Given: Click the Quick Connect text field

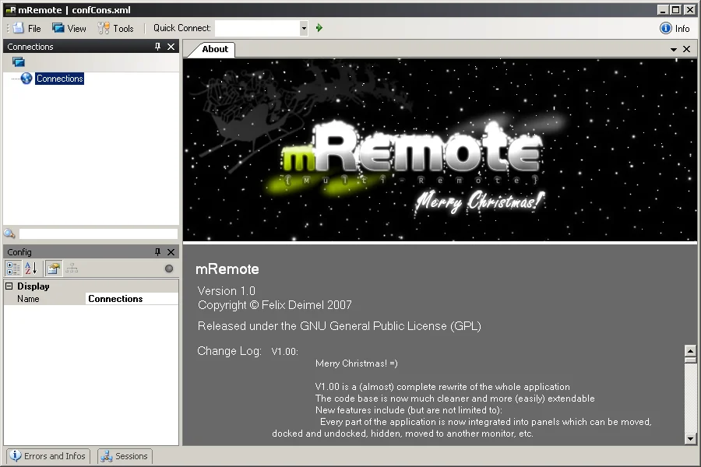Looking at the screenshot, I should click(257, 28).
